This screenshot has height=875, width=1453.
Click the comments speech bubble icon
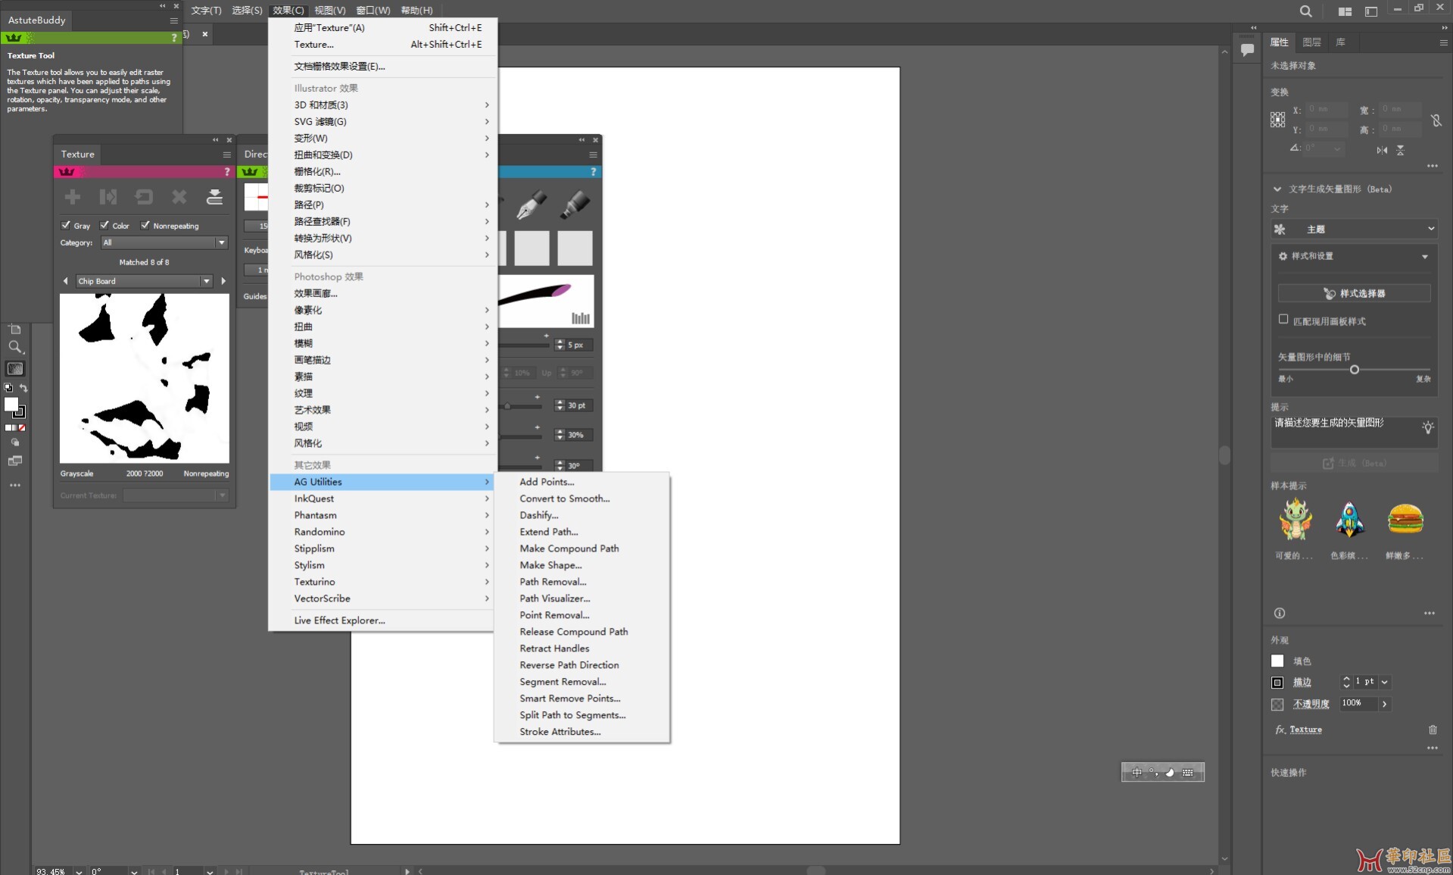point(1247,50)
